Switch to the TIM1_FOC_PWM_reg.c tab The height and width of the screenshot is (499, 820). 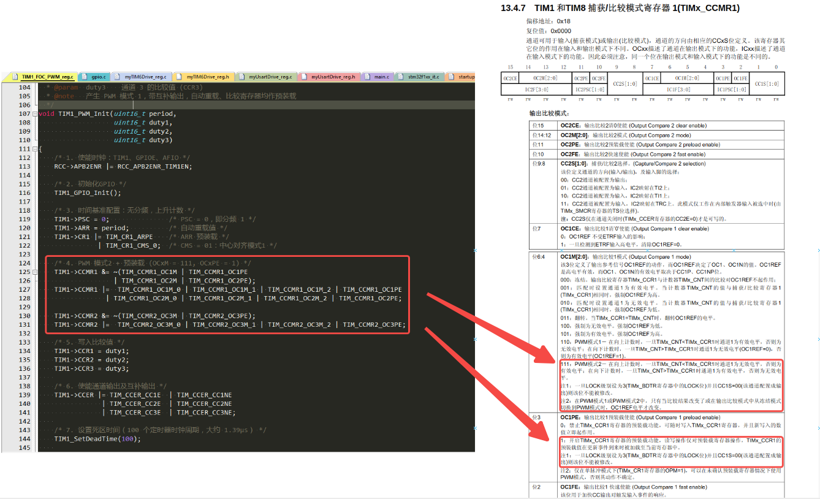(x=42, y=77)
